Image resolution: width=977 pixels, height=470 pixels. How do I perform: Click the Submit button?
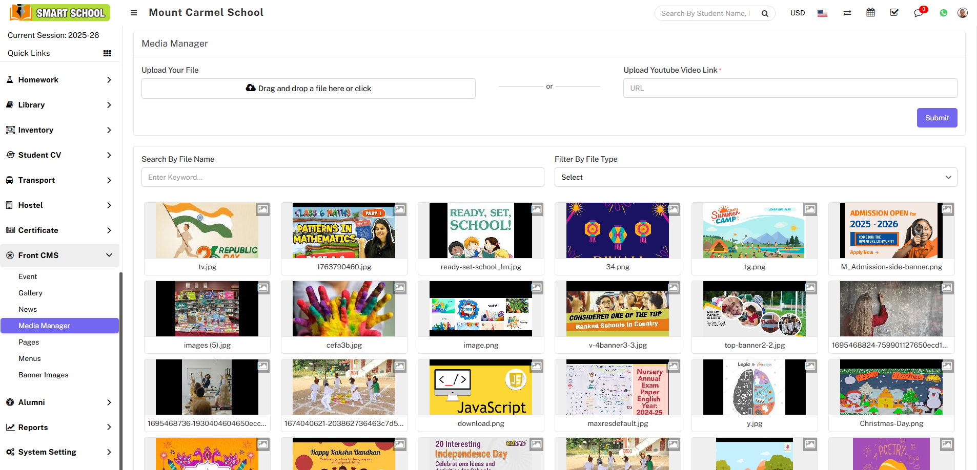[937, 118]
